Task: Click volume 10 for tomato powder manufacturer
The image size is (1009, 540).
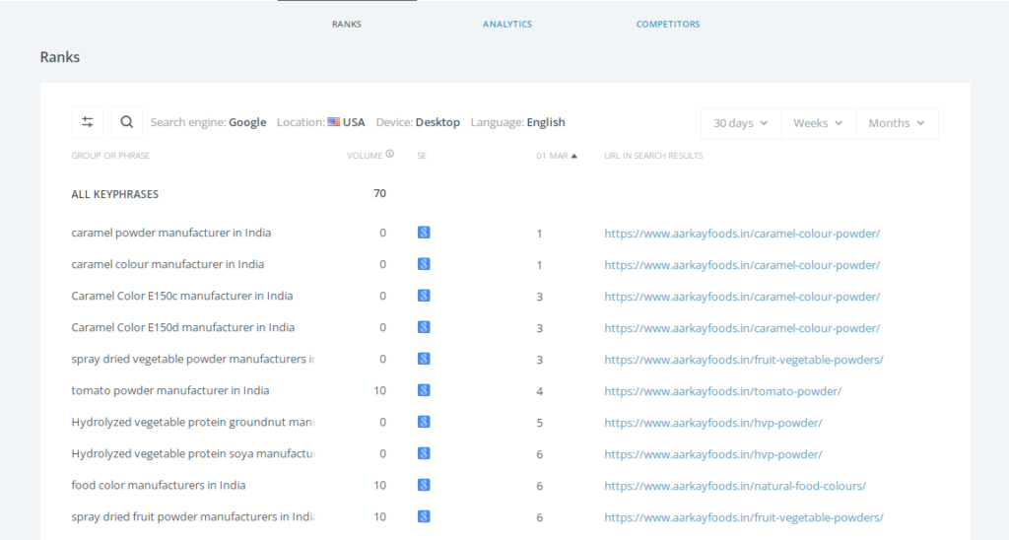Action: click(x=379, y=390)
